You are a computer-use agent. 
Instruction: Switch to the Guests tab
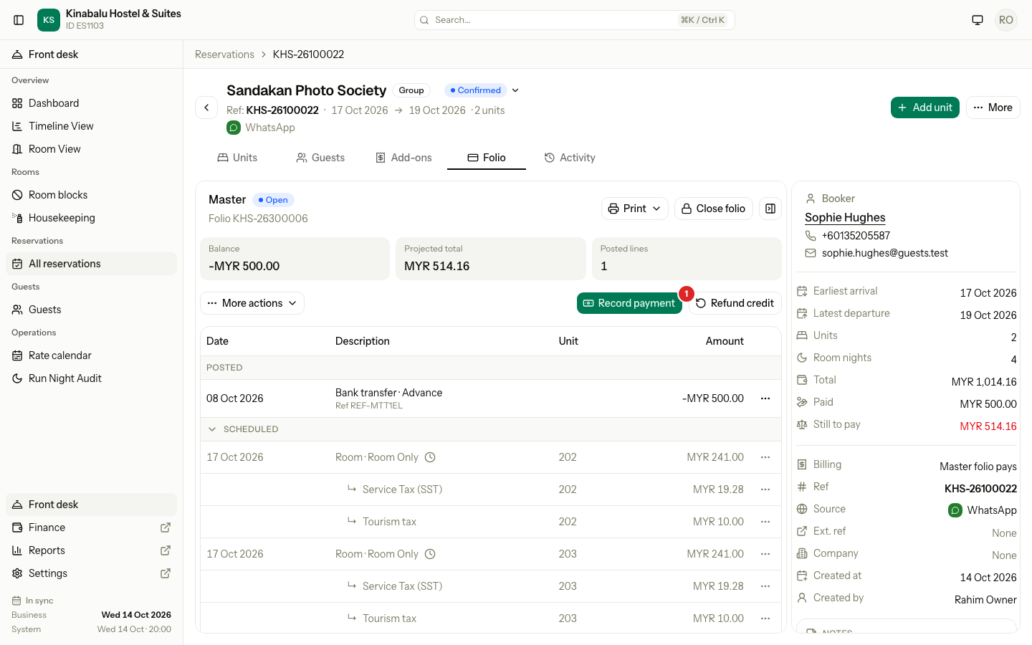pos(320,158)
